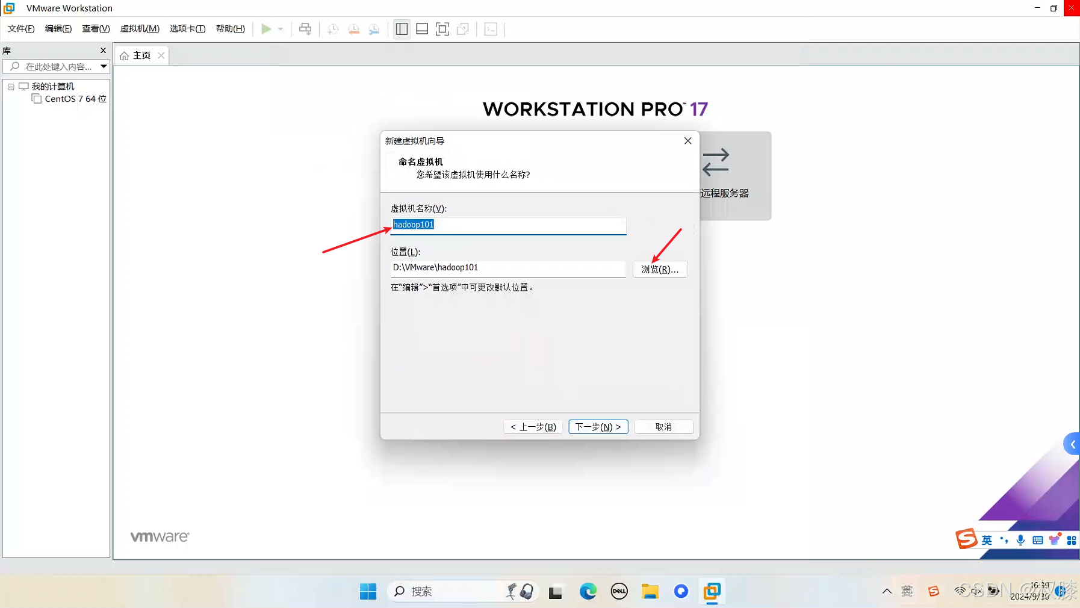Image resolution: width=1080 pixels, height=608 pixels.
Task: Toggle the library sidebar view icon
Action: click(402, 29)
